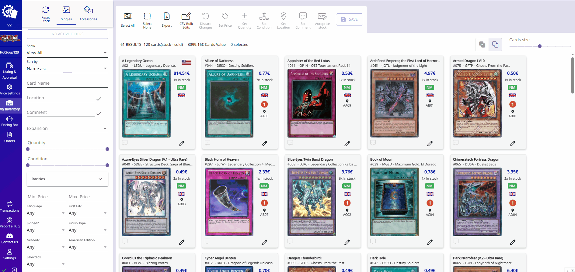
Task: Open the Sort by dropdown
Action: (67, 69)
